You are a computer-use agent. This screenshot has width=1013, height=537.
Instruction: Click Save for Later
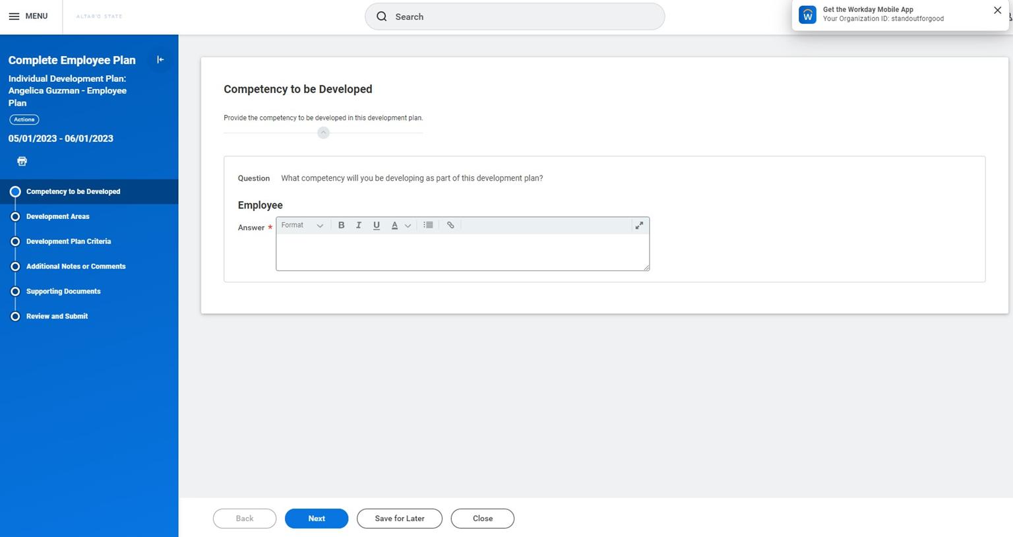400,519
